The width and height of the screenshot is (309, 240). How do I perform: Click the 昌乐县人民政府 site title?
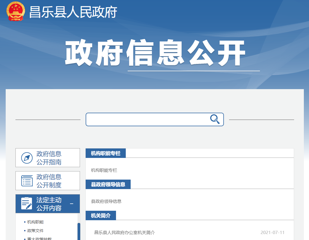[x=73, y=12]
